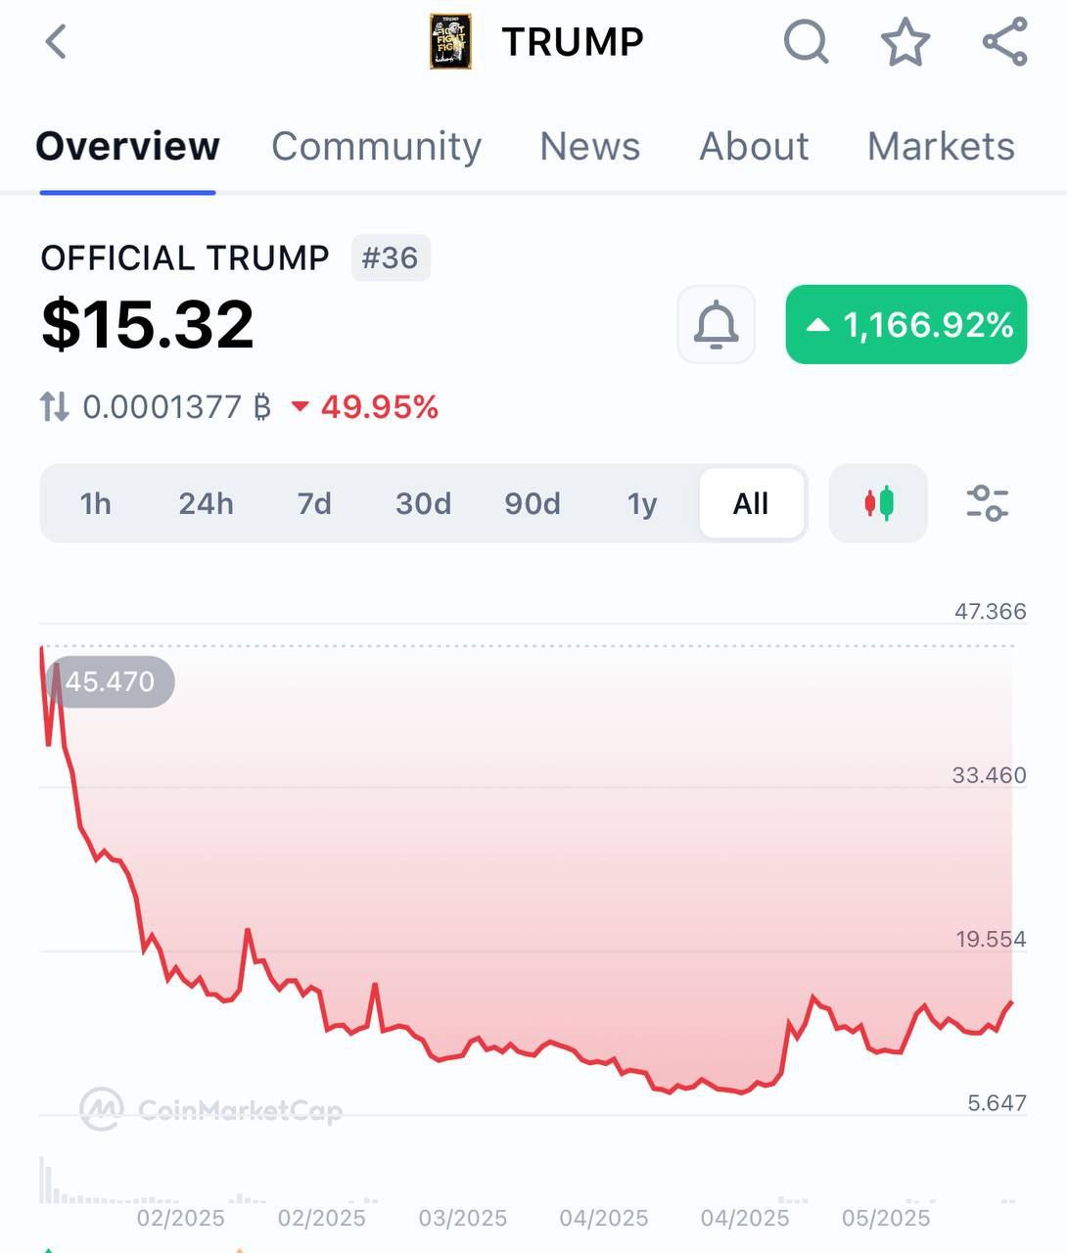Open the Community tab
This screenshot has width=1067, height=1253.
(376, 147)
